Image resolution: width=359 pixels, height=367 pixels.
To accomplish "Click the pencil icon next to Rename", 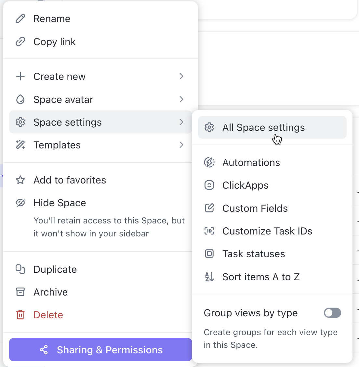I will 20,19.
